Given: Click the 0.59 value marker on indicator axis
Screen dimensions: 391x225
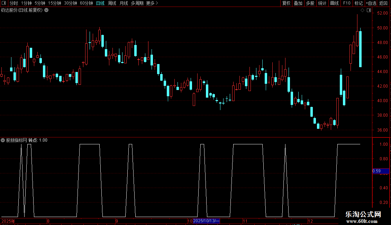Looking at the screenshot, I should click(381, 171).
